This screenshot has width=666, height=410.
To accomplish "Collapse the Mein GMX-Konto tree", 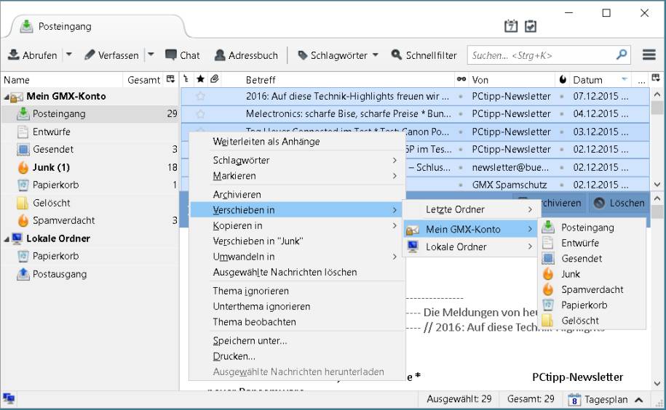I will click(7, 97).
